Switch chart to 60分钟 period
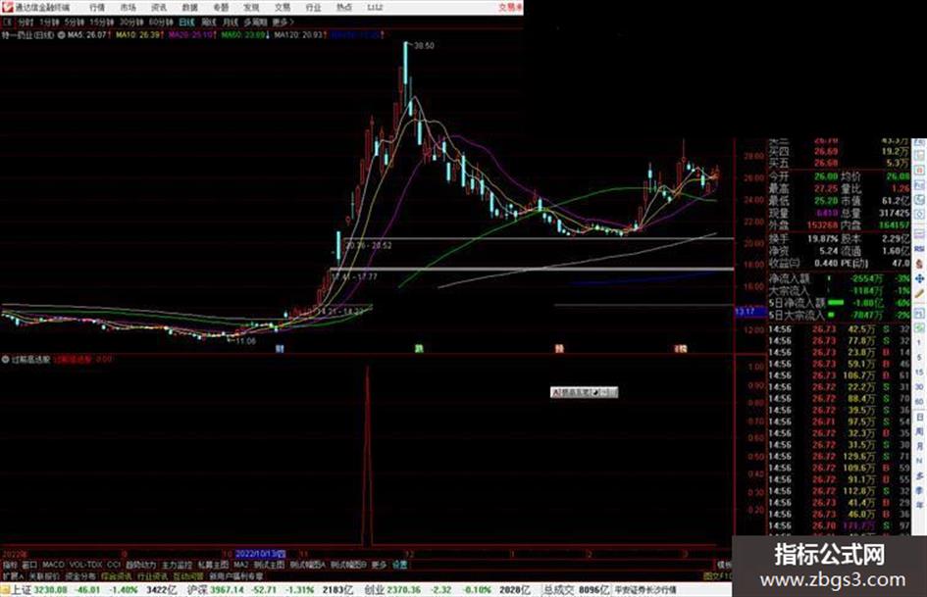This screenshot has height=597, width=927. click(x=161, y=22)
